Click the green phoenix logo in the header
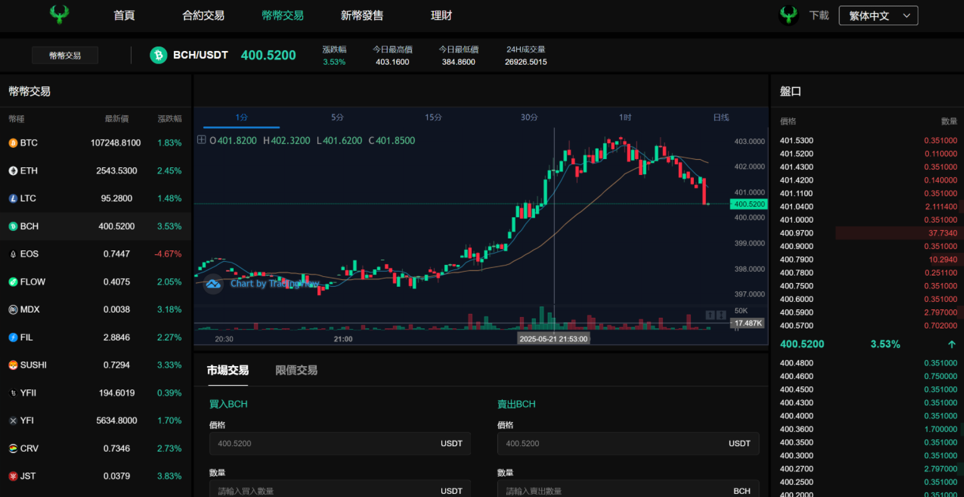 [x=59, y=15]
